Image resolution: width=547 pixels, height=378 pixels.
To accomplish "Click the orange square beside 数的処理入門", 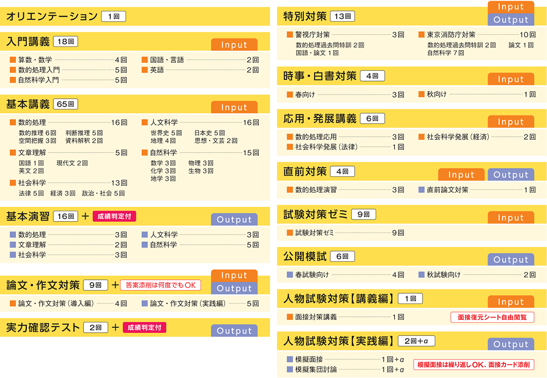I will [13, 70].
